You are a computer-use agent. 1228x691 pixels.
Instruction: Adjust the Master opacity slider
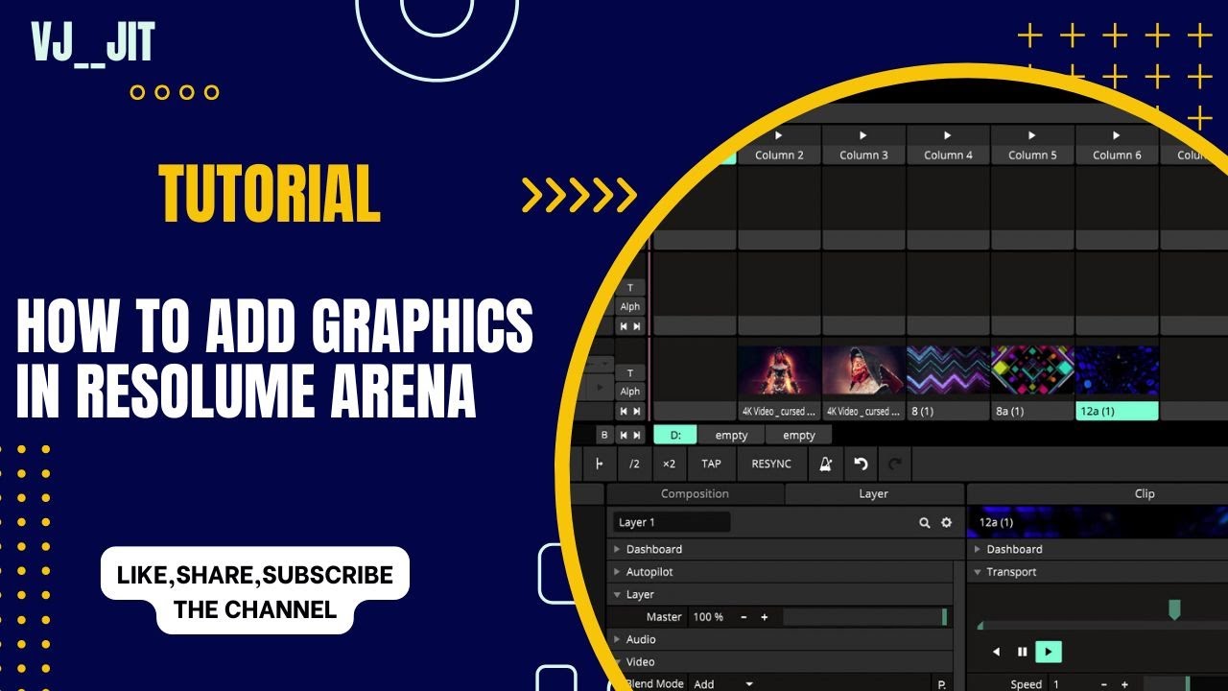865,617
